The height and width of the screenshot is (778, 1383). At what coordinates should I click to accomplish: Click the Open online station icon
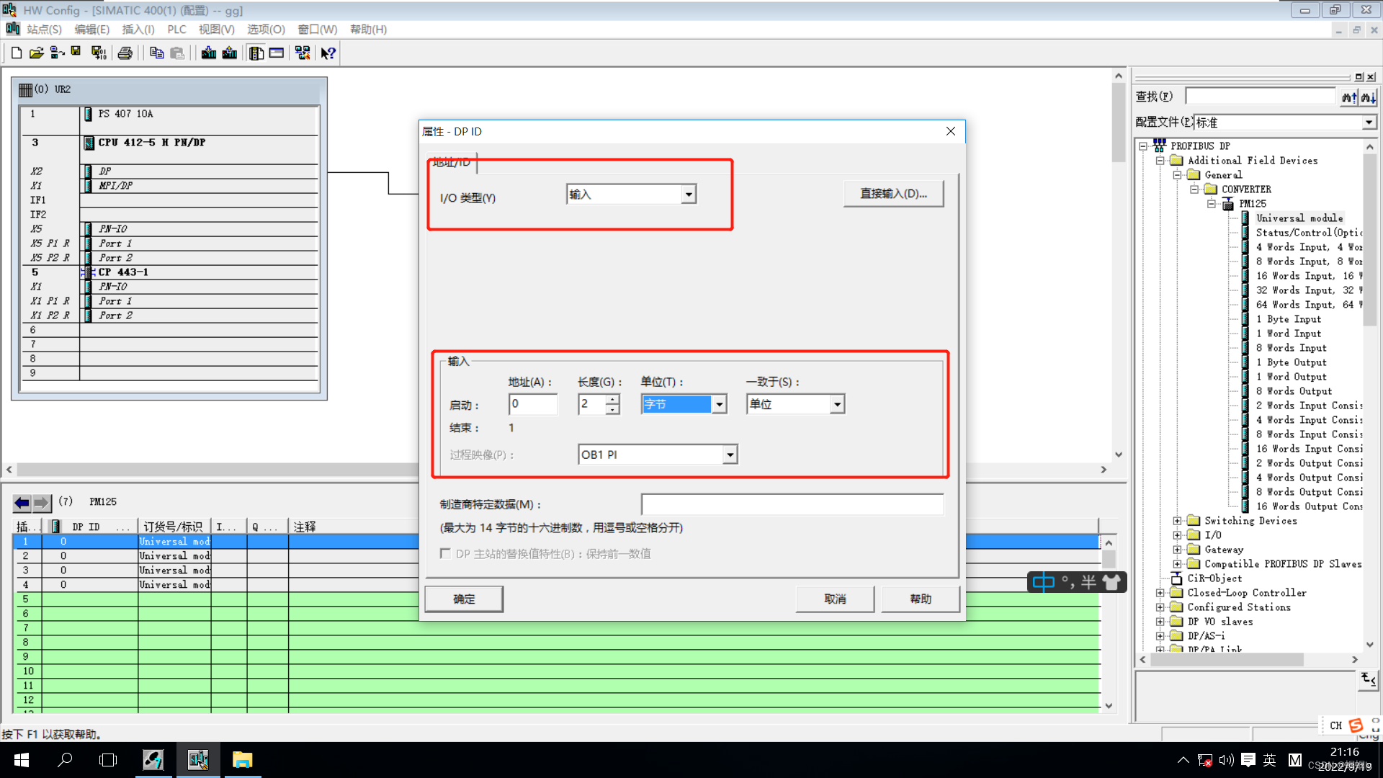pyautogui.click(x=58, y=53)
